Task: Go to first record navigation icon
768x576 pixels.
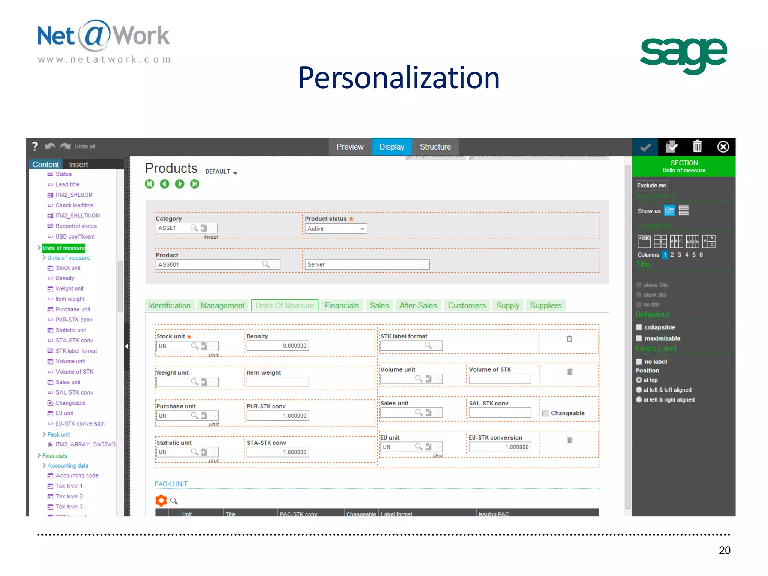Action: click(x=149, y=184)
